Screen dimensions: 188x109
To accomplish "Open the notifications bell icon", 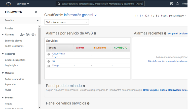I will (x=177, y=4).
